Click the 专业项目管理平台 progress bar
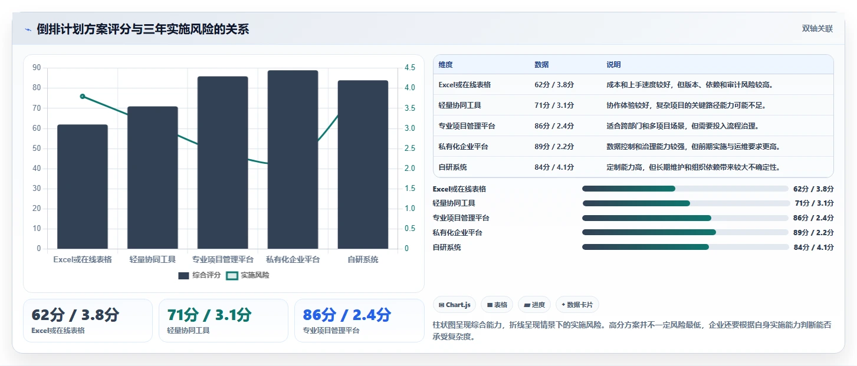857x366 pixels. click(x=685, y=218)
